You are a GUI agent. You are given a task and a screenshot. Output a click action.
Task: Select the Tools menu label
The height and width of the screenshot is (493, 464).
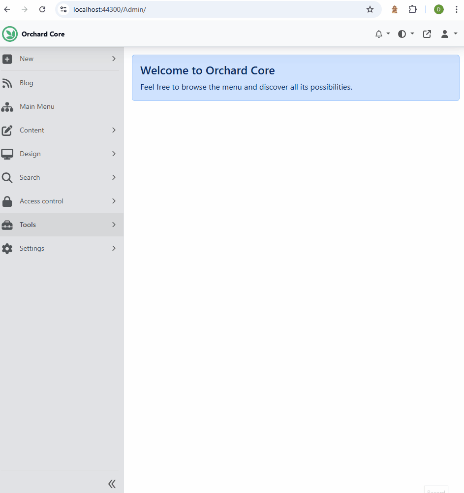[x=28, y=225]
